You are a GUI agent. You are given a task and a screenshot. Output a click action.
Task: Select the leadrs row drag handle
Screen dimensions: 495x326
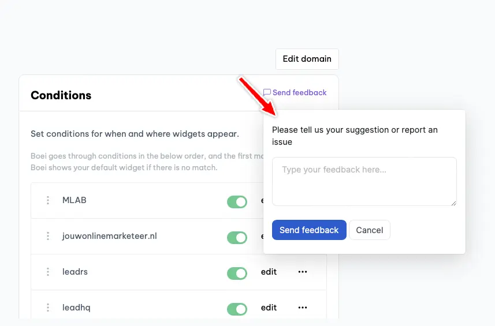coord(48,272)
